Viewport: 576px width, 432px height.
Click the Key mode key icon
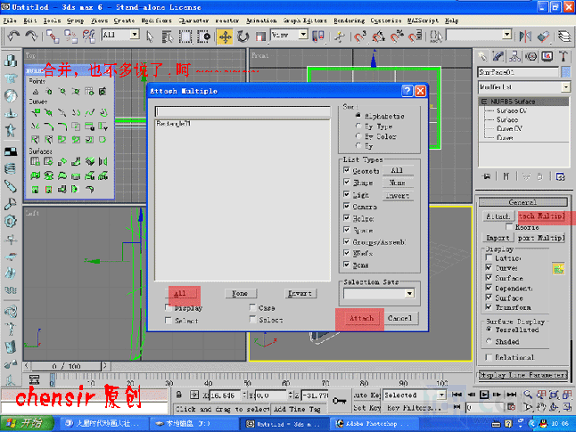pos(339,401)
